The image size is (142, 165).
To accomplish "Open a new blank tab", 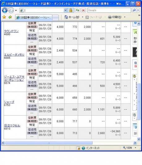I will pyautogui.click(x=56, y=18).
